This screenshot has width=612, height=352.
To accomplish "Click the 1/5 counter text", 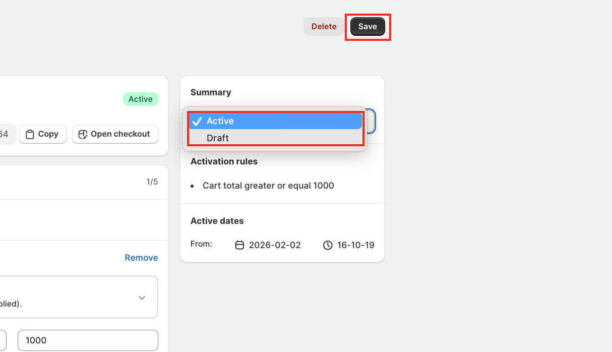I will tap(152, 182).
